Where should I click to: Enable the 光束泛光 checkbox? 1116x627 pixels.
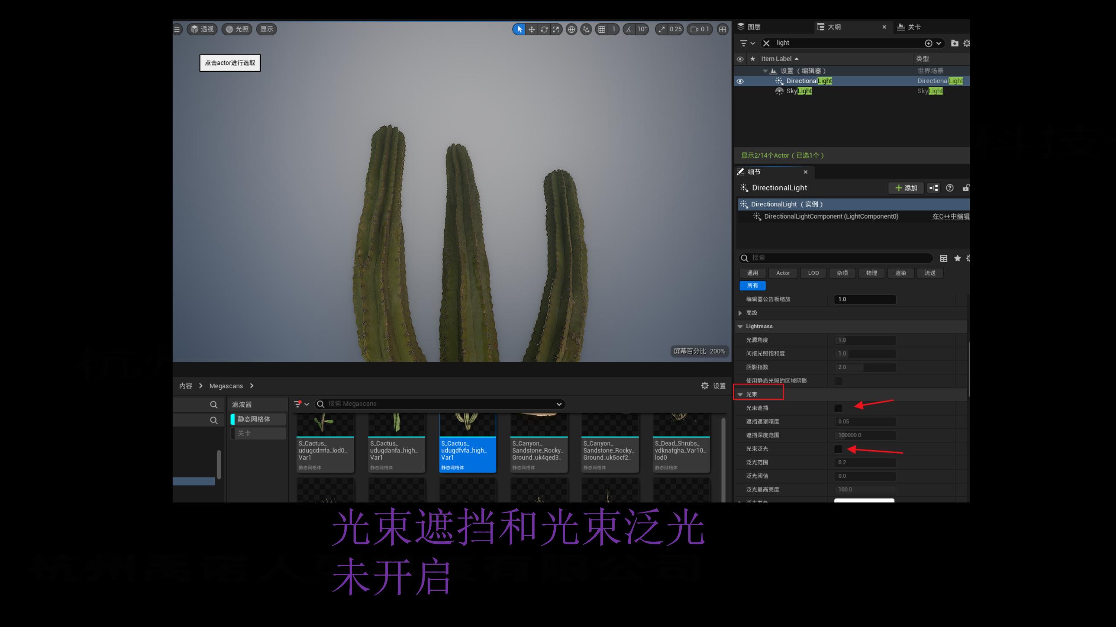838,449
